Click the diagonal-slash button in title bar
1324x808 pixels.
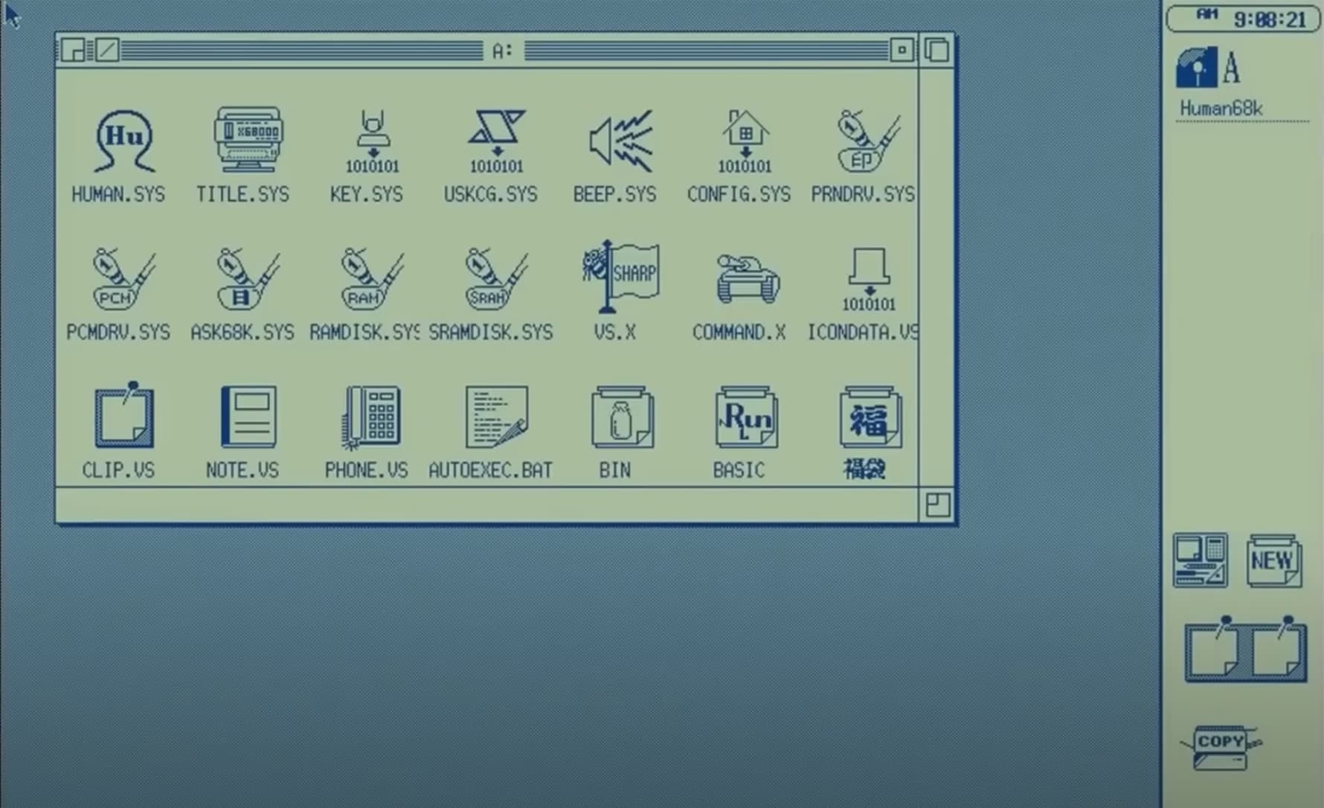coord(107,50)
